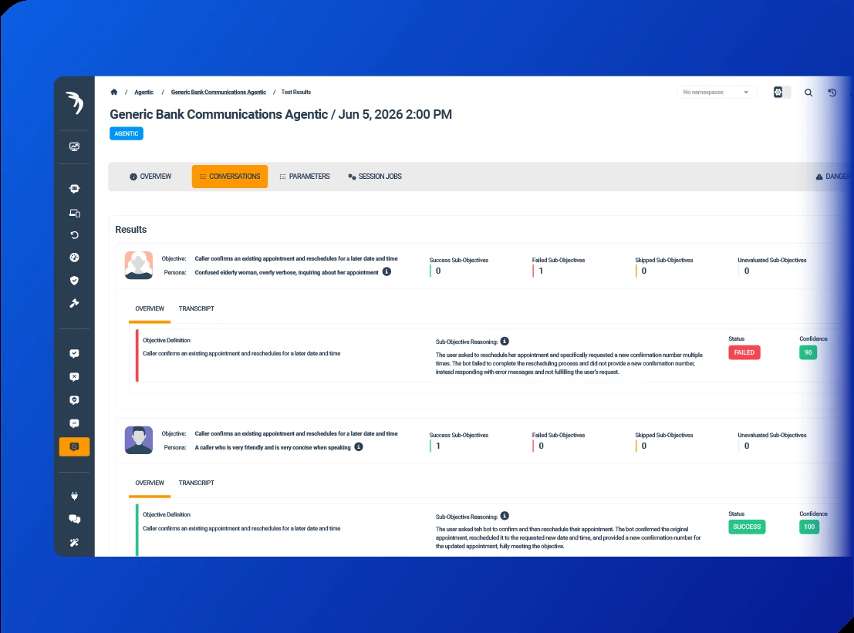
Task: Open the Session Jobs tab
Action: (375, 177)
